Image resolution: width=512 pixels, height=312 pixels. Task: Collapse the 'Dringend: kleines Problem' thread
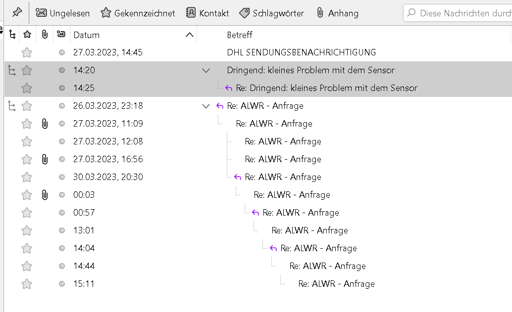(x=206, y=70)
